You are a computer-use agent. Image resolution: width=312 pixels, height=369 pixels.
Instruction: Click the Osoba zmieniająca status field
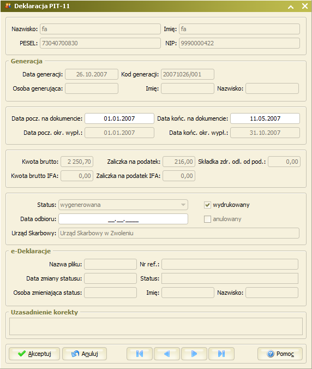[x=111, y=293]
